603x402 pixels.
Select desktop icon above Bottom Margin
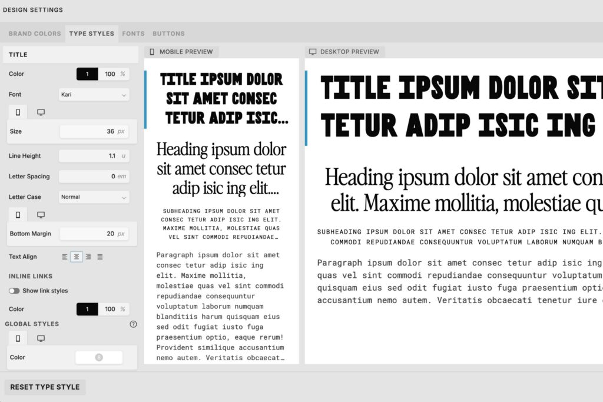click(x=41, y=215)
